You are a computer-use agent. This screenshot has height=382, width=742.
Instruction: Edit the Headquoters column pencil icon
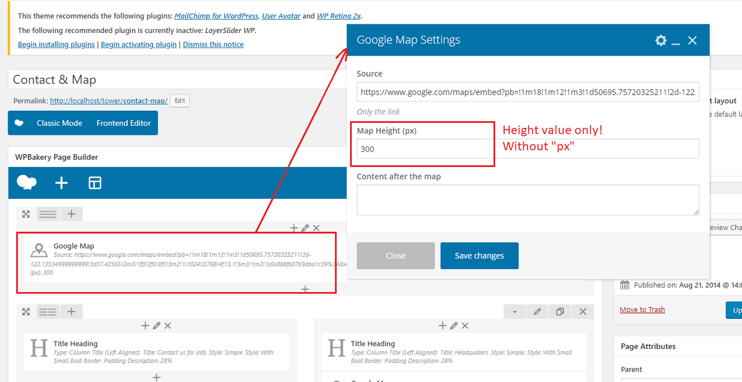pyautogui.click(x=454, y=326)
